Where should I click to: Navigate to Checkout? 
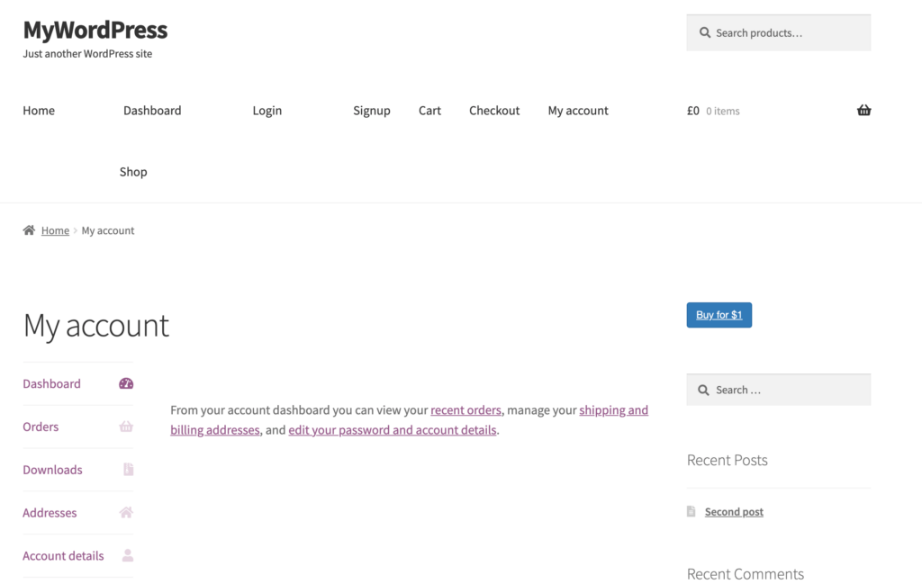click(x=494, y=111)
